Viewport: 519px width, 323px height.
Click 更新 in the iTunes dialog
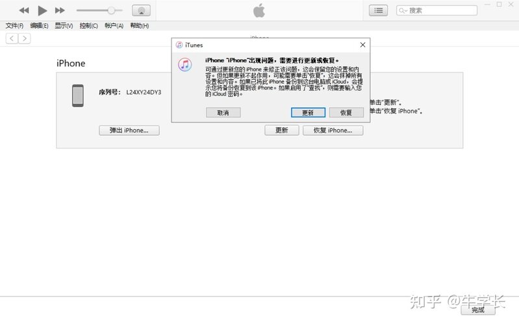[307, 112]
